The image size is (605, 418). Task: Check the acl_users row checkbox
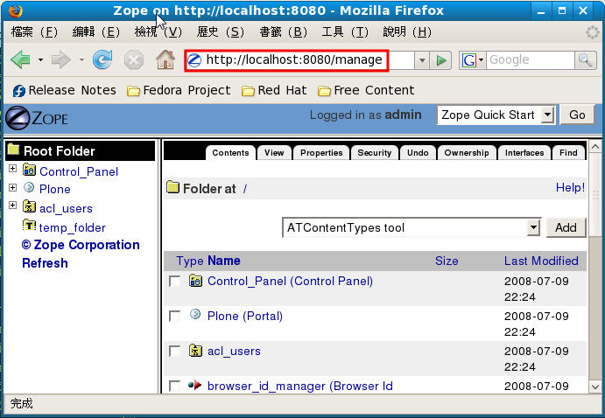(x=175, y=351)
